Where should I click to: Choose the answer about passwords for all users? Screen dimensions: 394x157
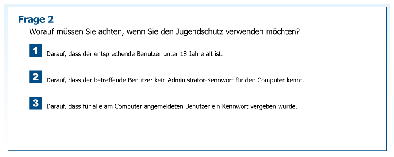pyautogui.click(x=171, y=106)
